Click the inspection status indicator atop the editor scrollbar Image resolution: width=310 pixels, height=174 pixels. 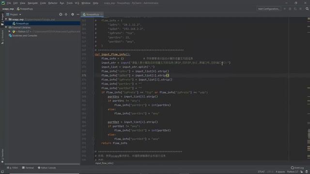point(309,18)
